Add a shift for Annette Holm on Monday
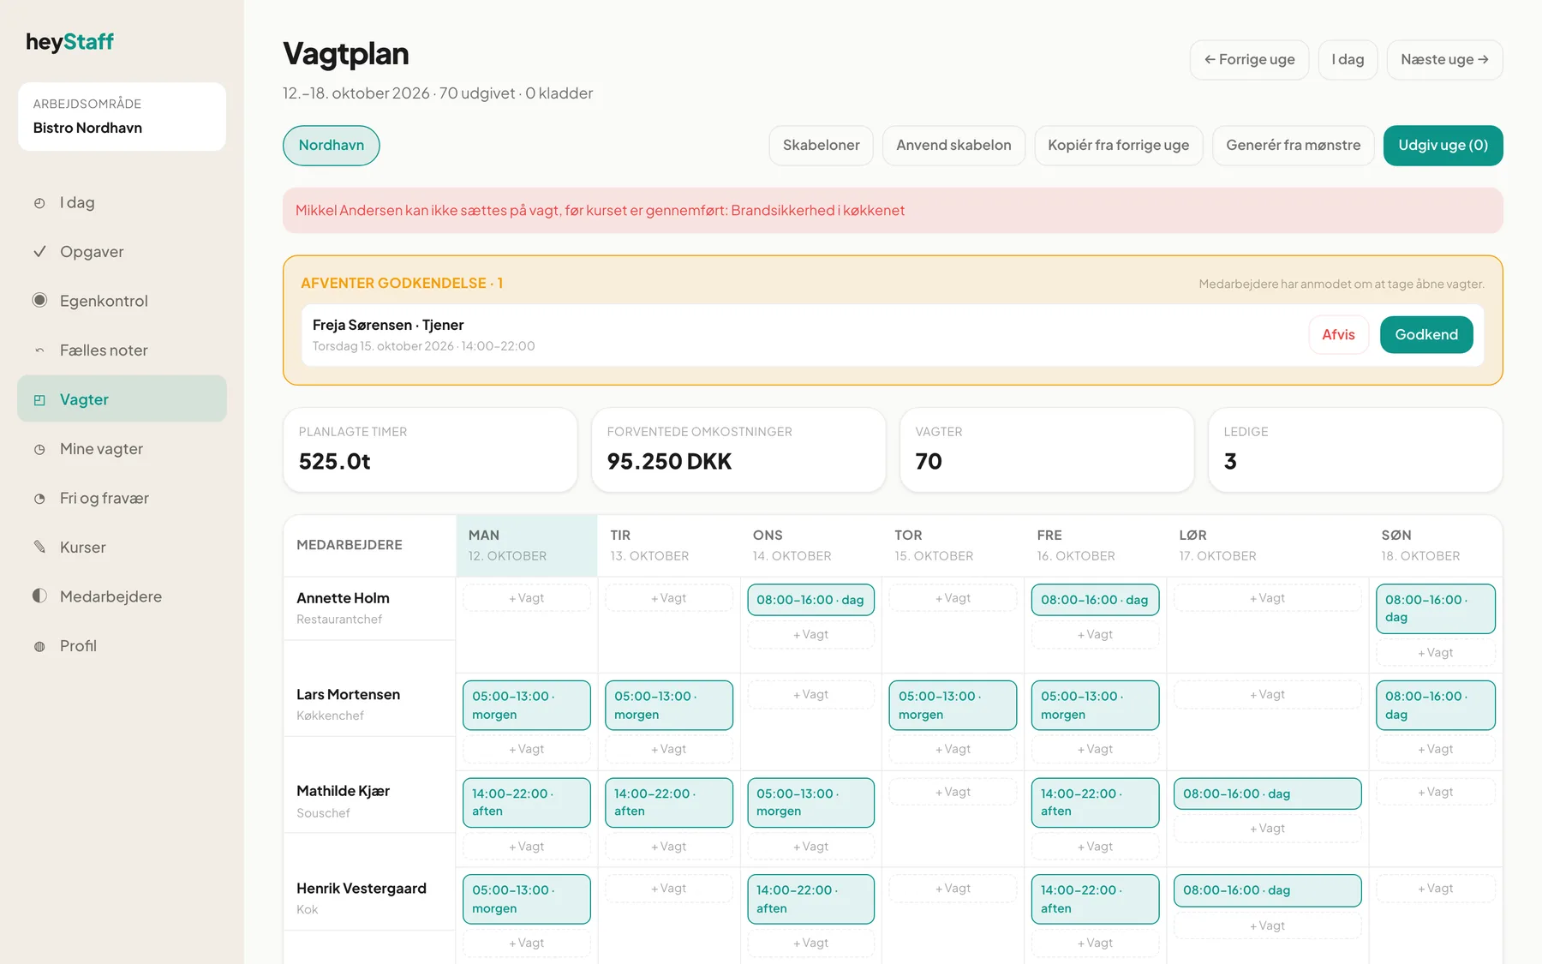Image resolution: width=1542 pixels, height=964 pixels. click(x=527, y=598)
